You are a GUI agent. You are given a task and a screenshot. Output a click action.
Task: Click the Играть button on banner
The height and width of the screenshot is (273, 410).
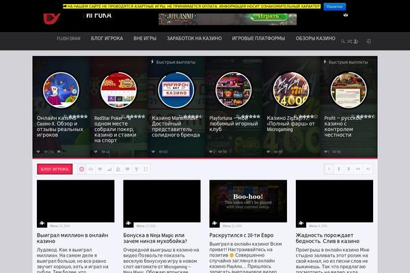tap(269, 16)
